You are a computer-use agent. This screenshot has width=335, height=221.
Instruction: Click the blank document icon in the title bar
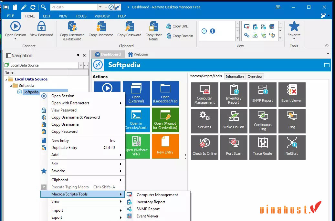[15, 7]
